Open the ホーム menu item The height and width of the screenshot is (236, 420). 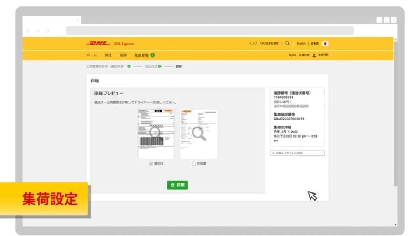pyautogui.click(x=92, y=55)
